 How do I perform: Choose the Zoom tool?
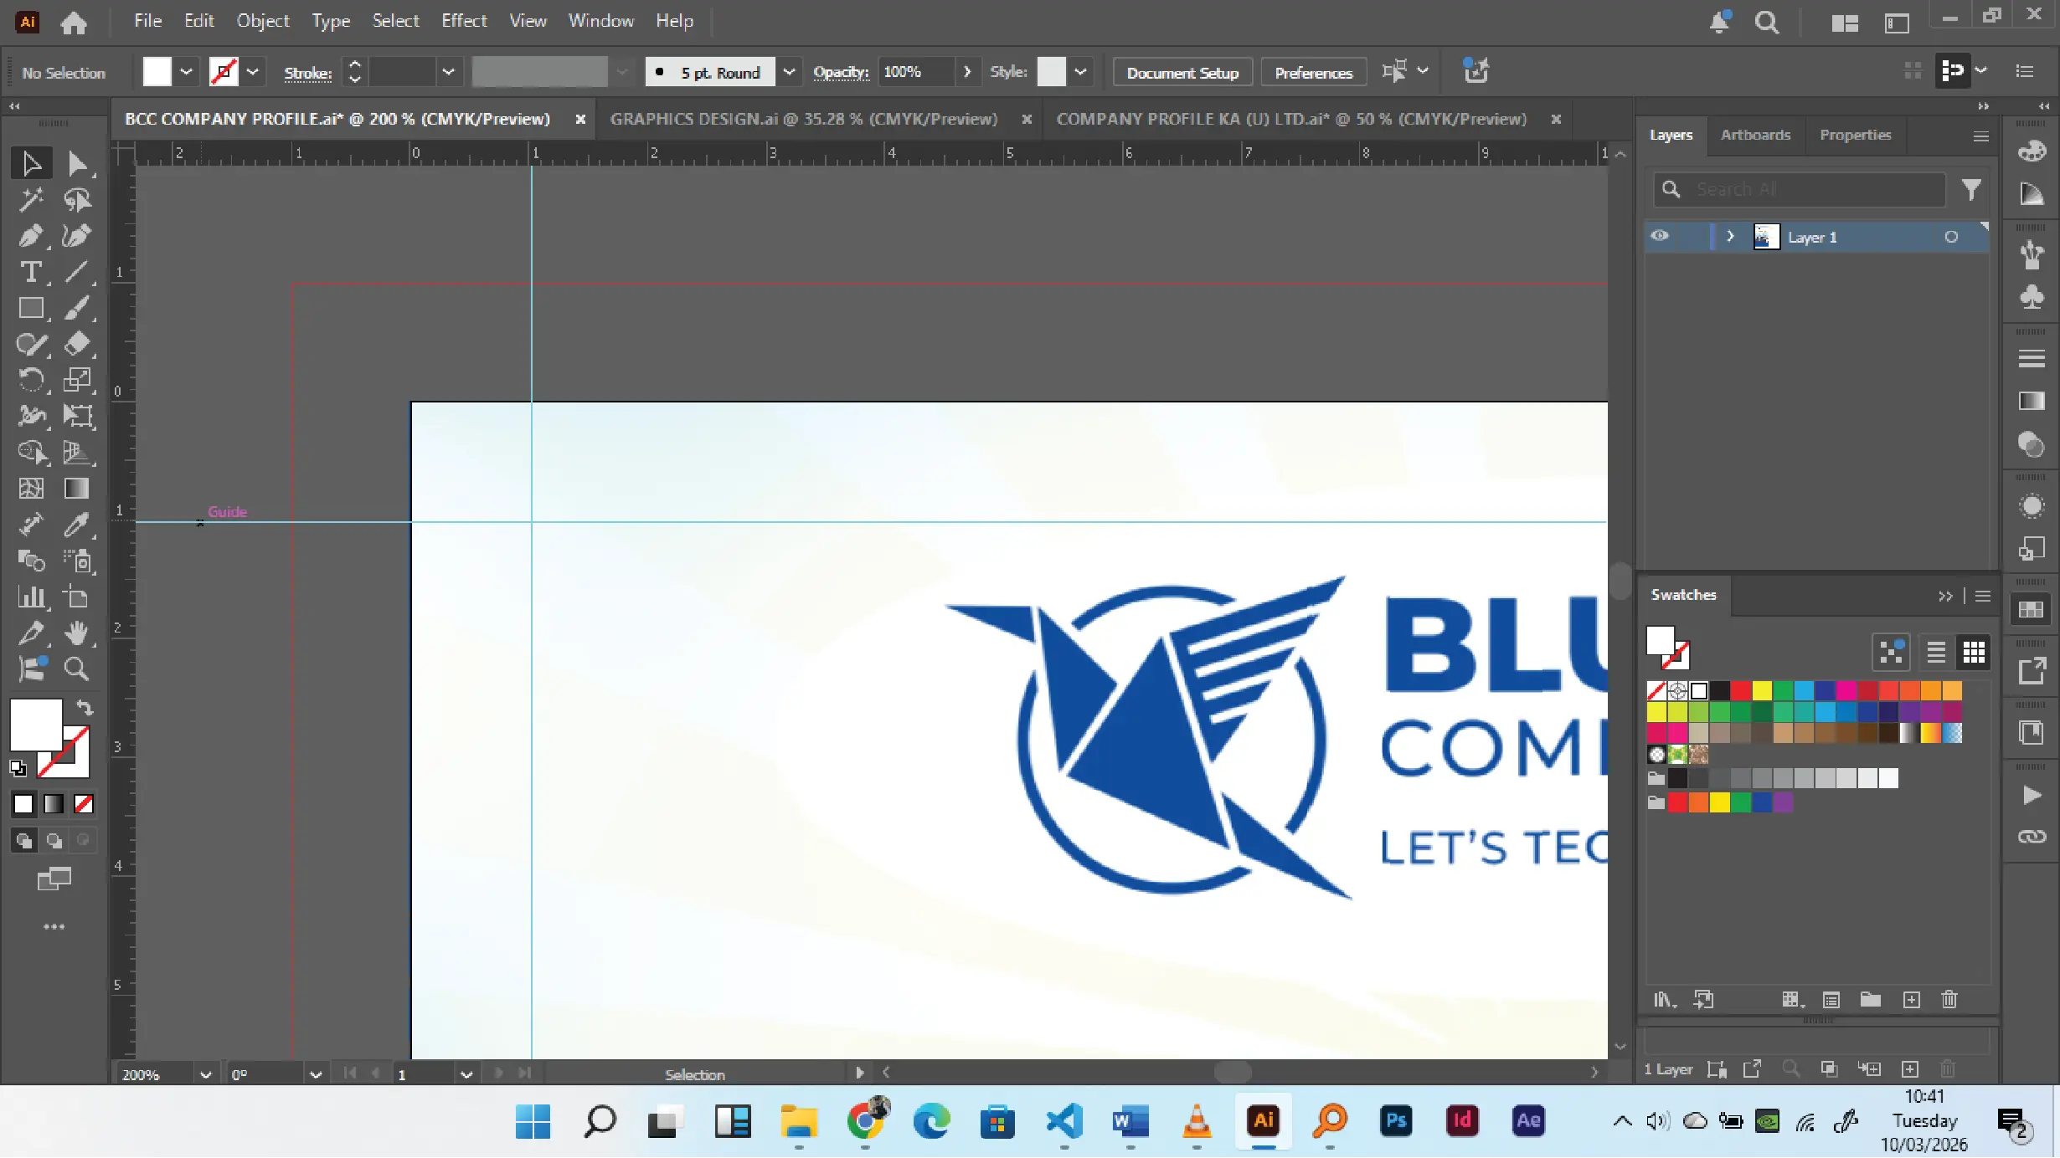click(76, 669)
